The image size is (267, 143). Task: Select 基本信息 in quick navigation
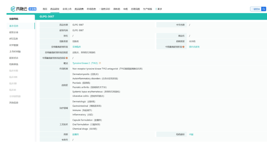click(x=14, y=26)
